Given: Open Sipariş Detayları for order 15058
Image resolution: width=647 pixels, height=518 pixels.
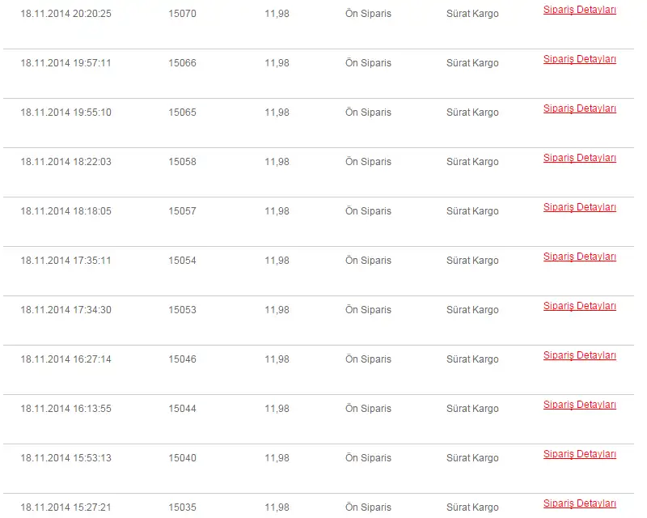Looking at the screenshot, I should [579, 158].
